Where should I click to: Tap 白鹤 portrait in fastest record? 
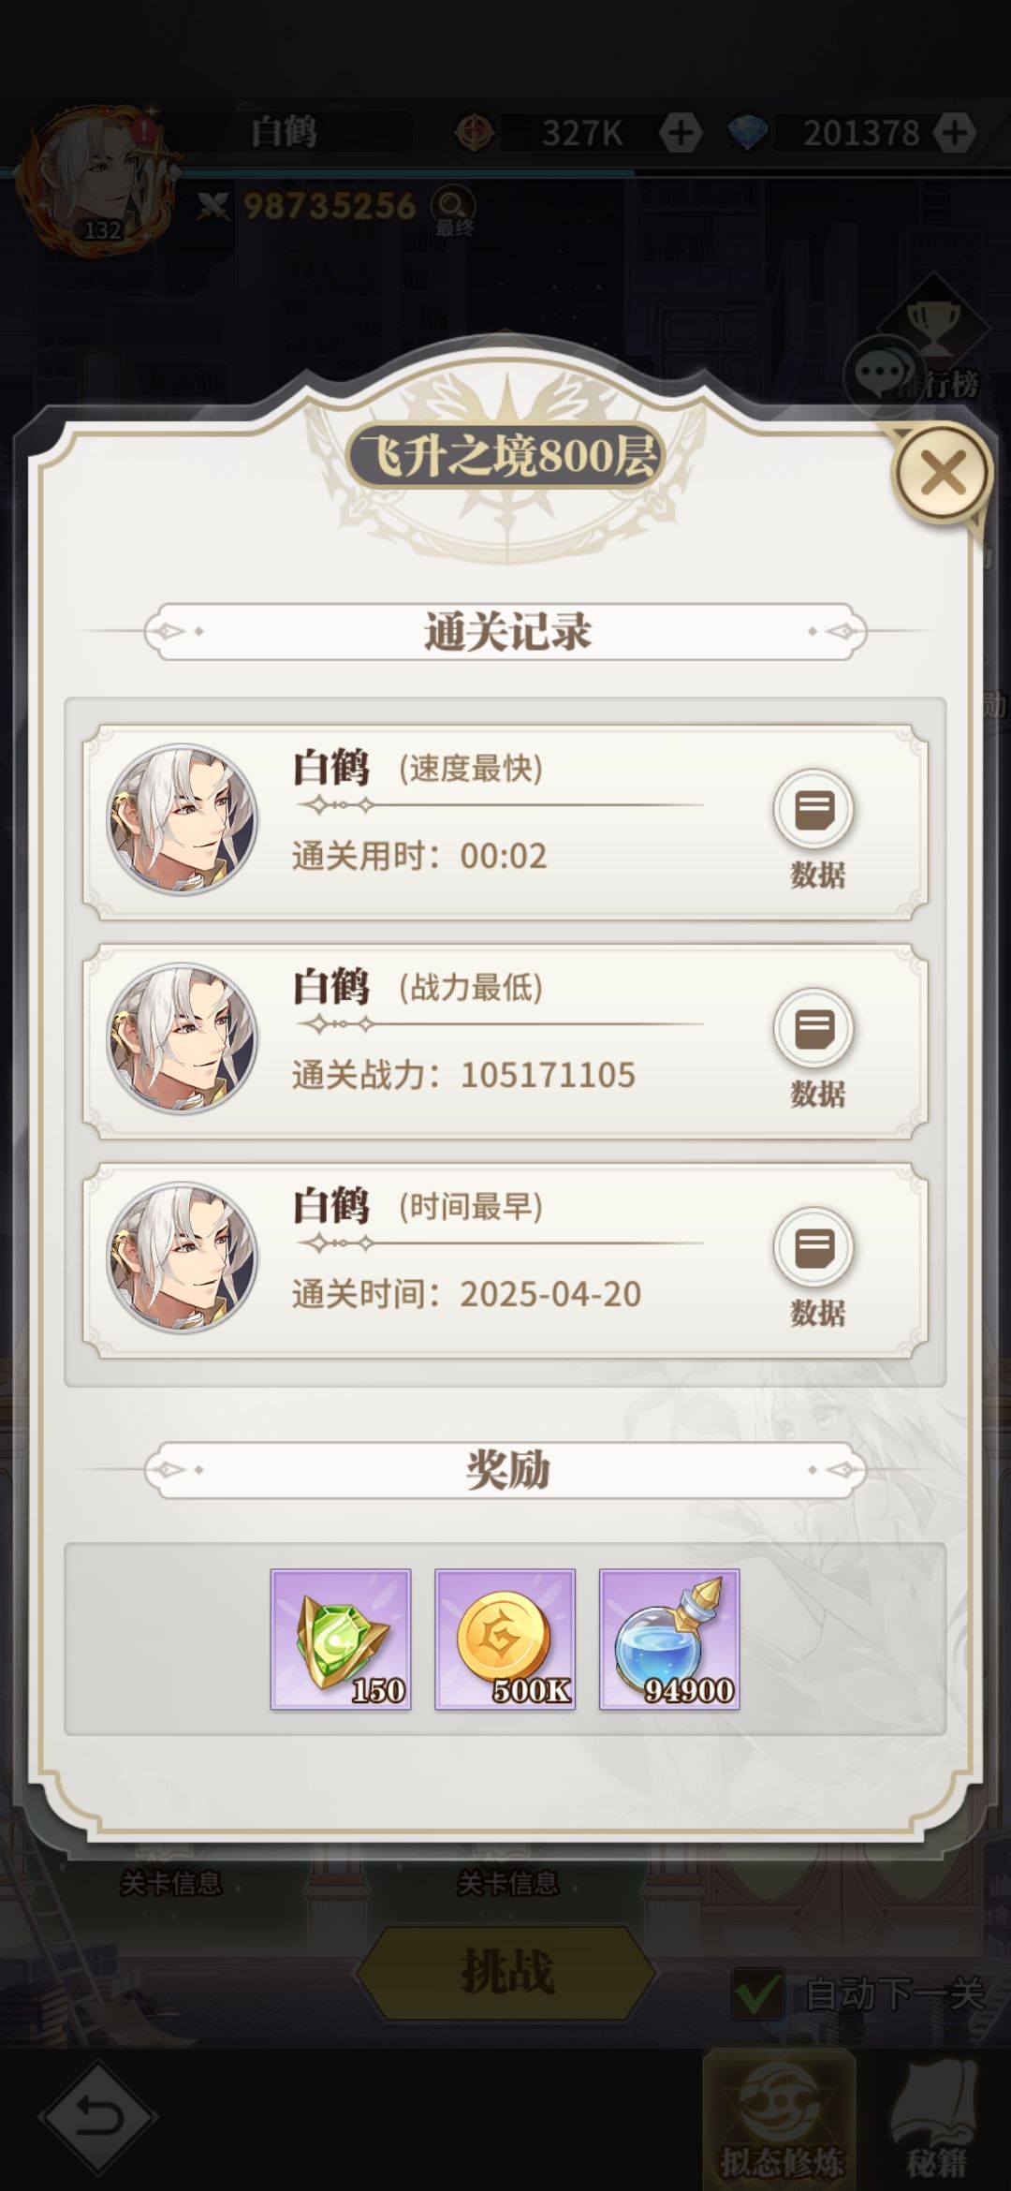pos(182,819)
